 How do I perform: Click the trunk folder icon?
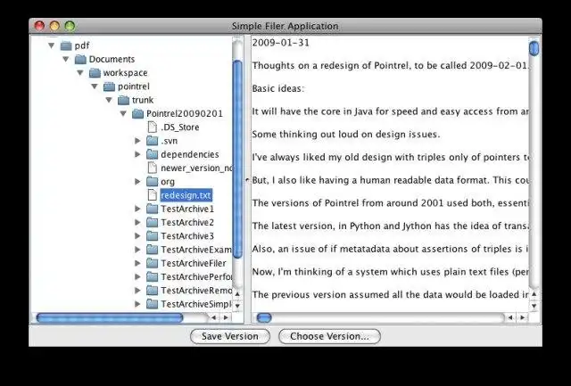pyautogui.click(x=123, y=100)
